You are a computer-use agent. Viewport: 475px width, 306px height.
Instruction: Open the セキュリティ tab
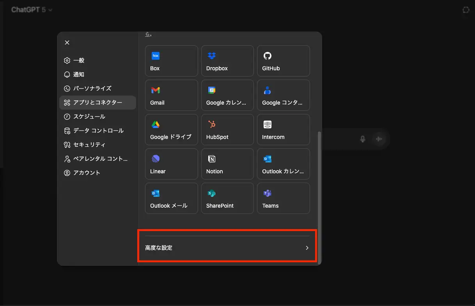tap(97, 145)
